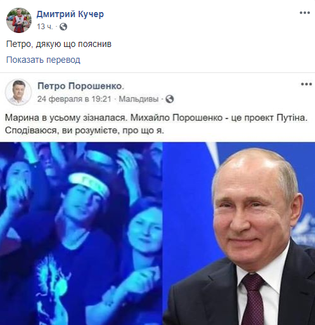Open the shared post's three-dot options menu
This screenshot has height=325, width=315.
coord(306,84)
